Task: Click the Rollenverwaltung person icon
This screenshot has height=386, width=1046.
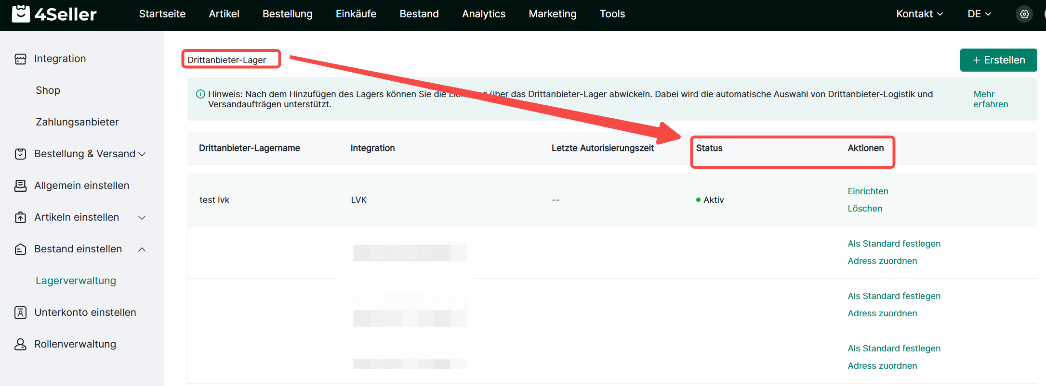Action: click(20, 344)
